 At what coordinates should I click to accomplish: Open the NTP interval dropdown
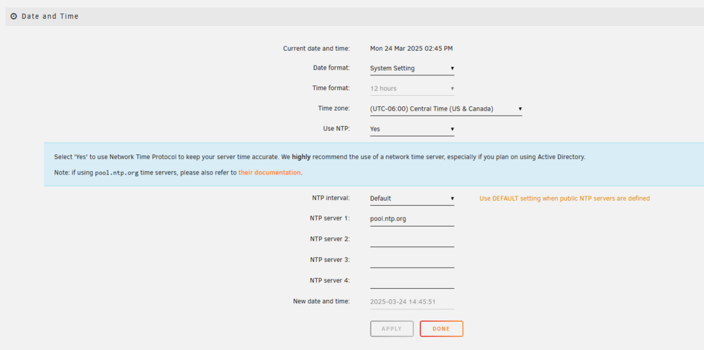(x=412, y=198)
